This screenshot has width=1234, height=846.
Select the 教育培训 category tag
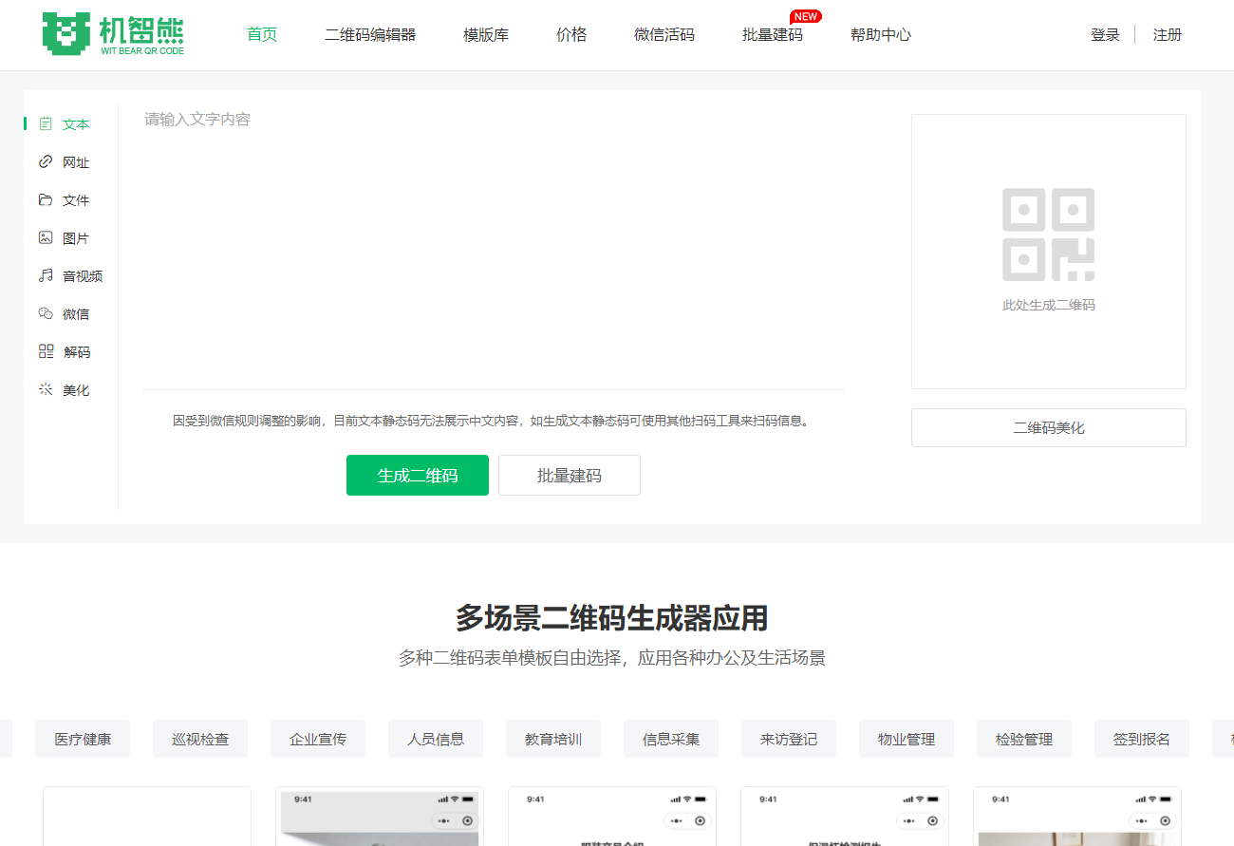click(x=553, y=739)
